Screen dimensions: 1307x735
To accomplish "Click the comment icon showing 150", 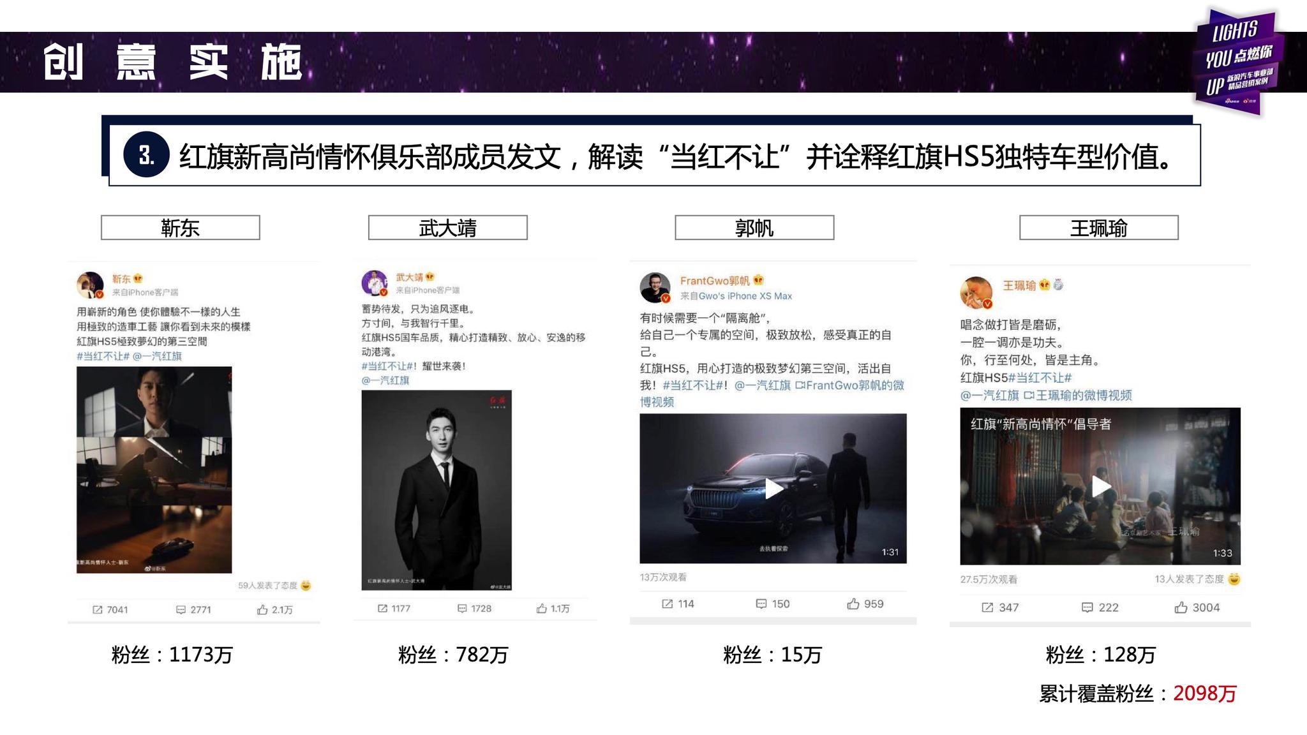I will point(761,604).
